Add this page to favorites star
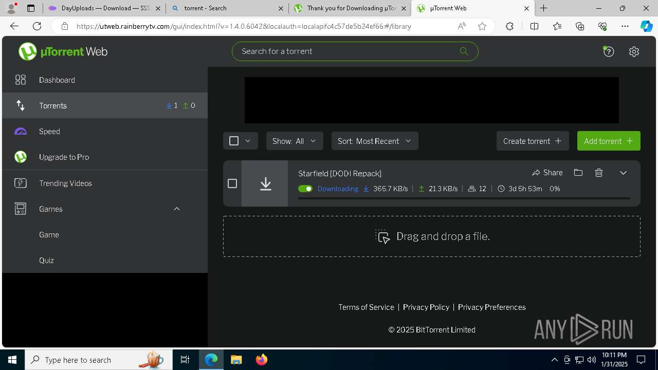Screen dimensions: 658x370 [x=482, y=26]
